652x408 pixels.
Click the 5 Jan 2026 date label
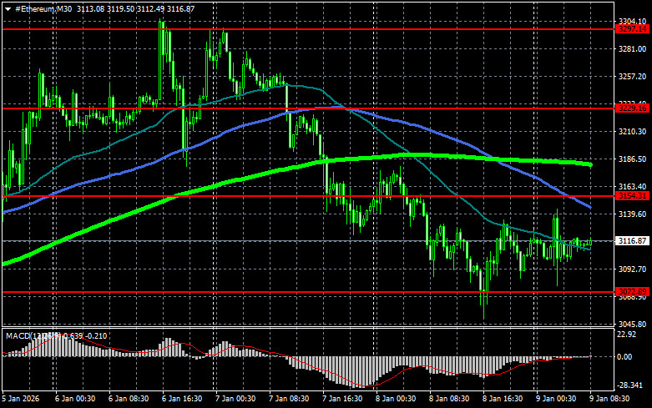pyautogui.click(x=21, y=399)
